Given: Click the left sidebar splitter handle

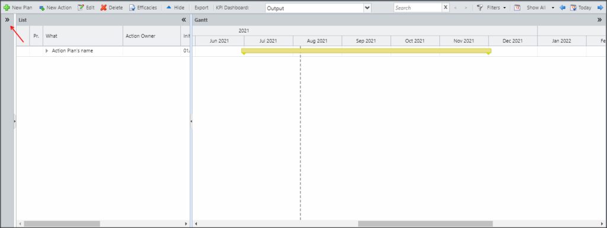Looking at the screenshot, I should (x=15, y=121).
